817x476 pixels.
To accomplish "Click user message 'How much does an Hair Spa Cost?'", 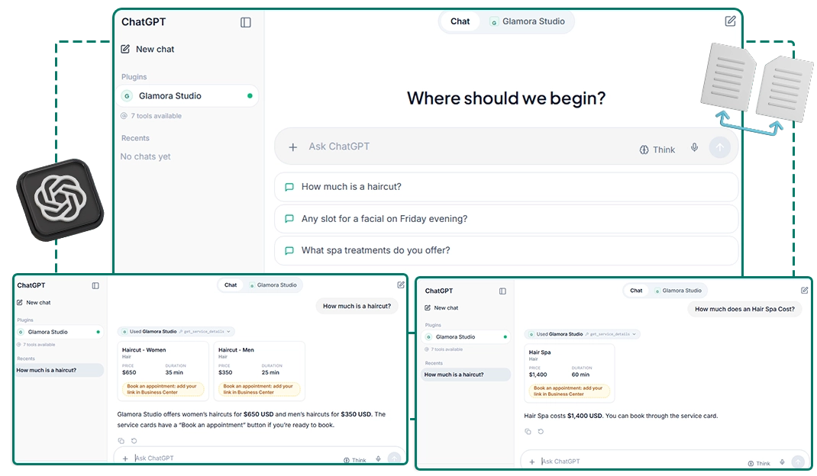I will 744,309.
